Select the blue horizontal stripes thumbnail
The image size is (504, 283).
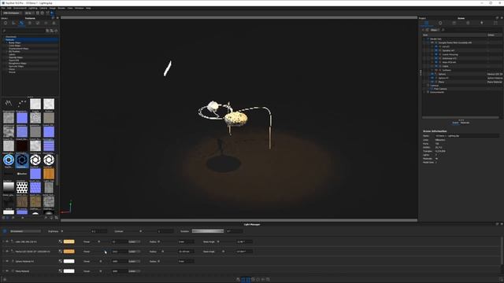[x=49, y=145]
